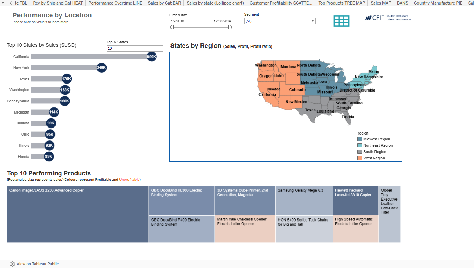
Task: Go to the Country Manufacture PIE tab
Action: (x=438, y=3)
